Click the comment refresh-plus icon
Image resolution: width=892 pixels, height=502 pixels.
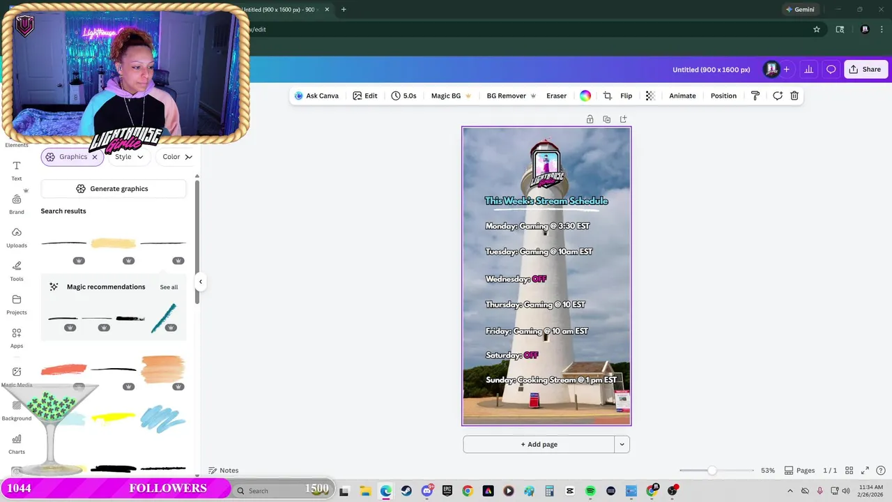coord(778,96)
